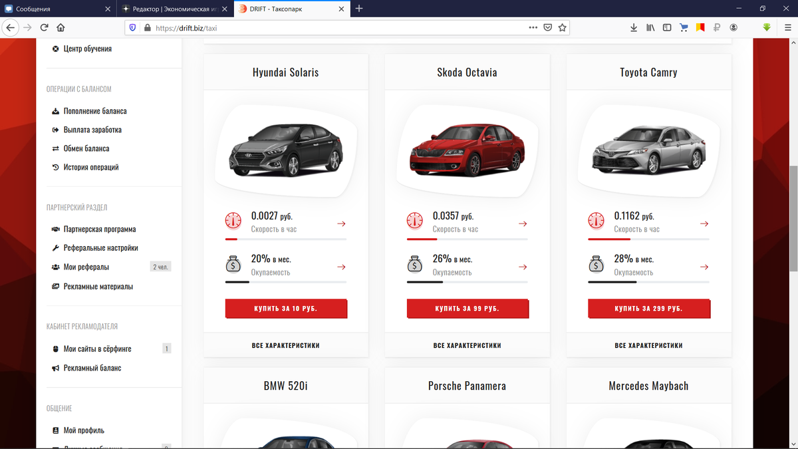Screen dimensions: 798x449
Task: Click the Porsche Panamera card title
Action: click(x=467, y=386)
